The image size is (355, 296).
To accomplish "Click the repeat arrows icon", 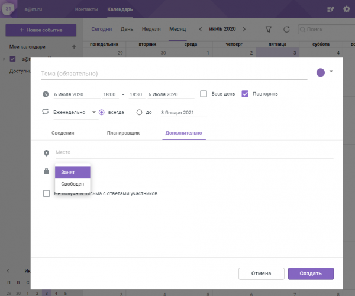I will 46,112.
